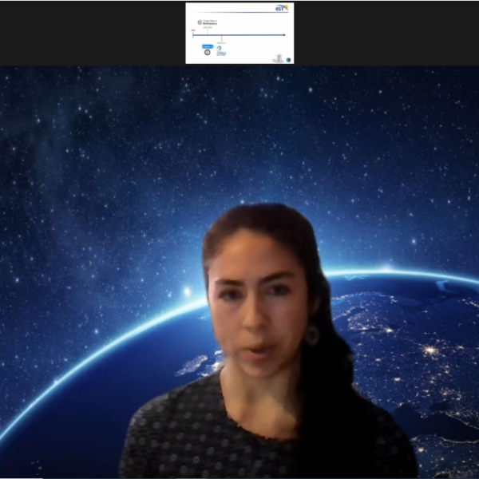Click the start tick of the timeline
479x479 pixels.
point(193,35)
